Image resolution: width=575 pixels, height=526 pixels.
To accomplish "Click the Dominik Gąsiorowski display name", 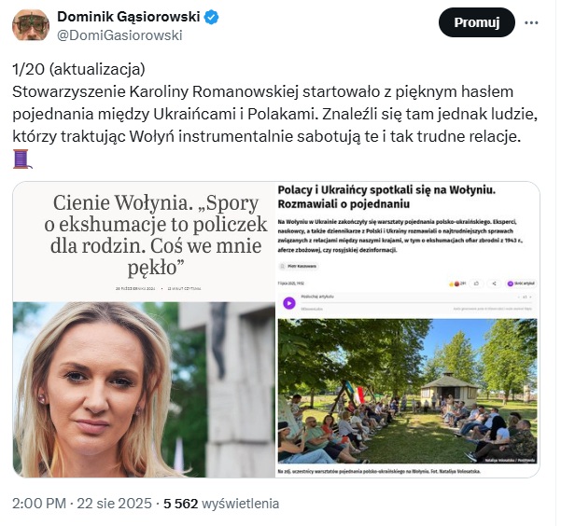I will (x=129, y=17).
